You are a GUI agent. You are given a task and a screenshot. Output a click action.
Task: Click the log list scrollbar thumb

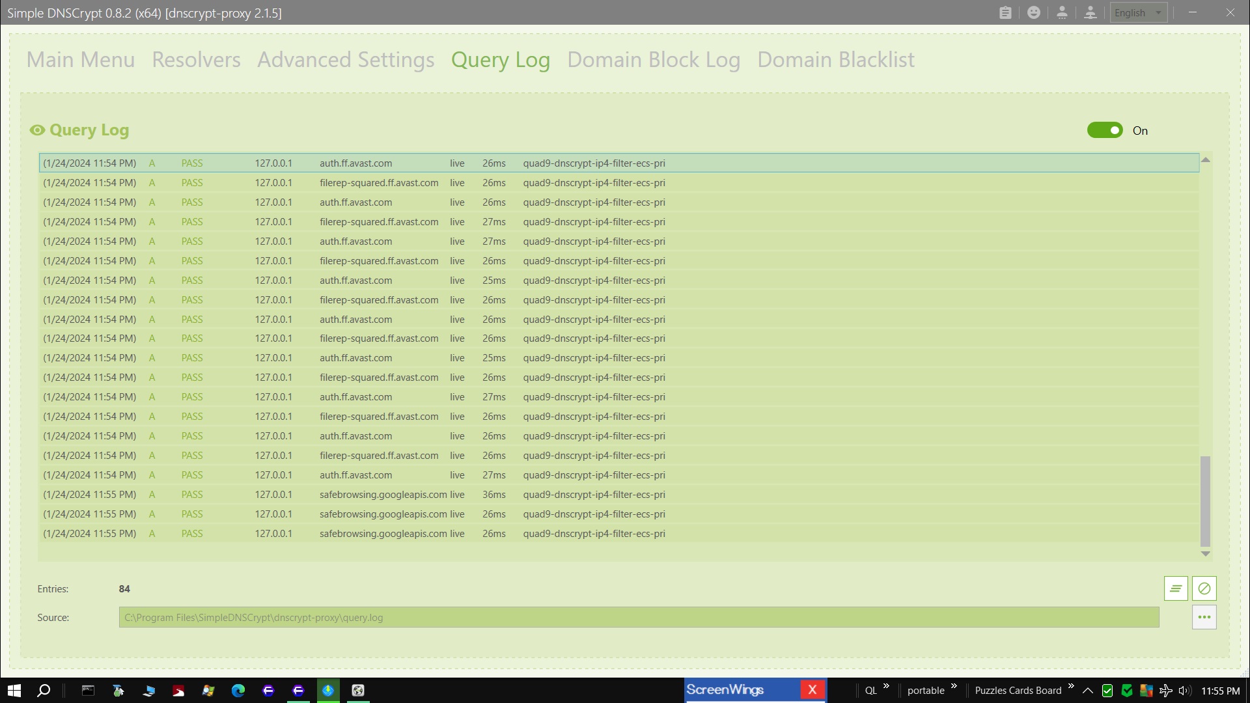(x=1205, y=501)
